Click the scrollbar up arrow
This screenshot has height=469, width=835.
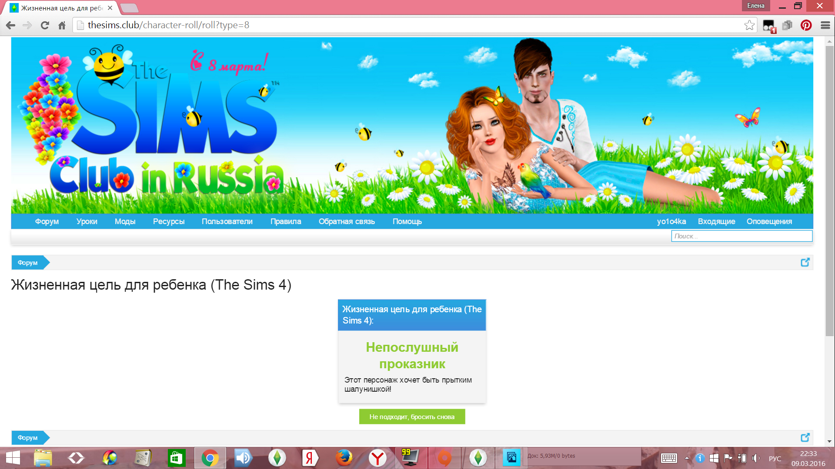point(830,41)
